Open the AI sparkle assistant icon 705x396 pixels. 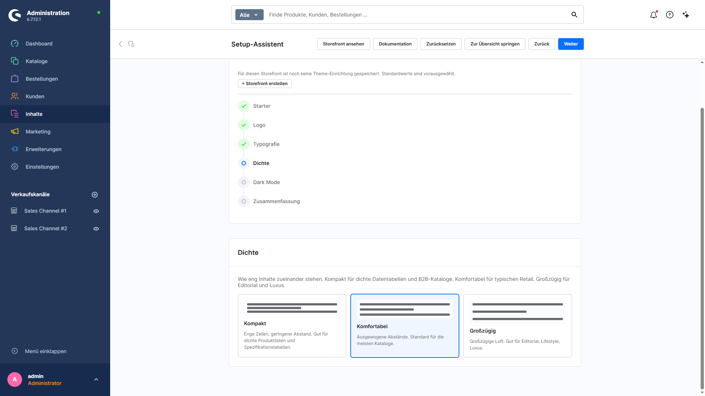click(686, 15)
